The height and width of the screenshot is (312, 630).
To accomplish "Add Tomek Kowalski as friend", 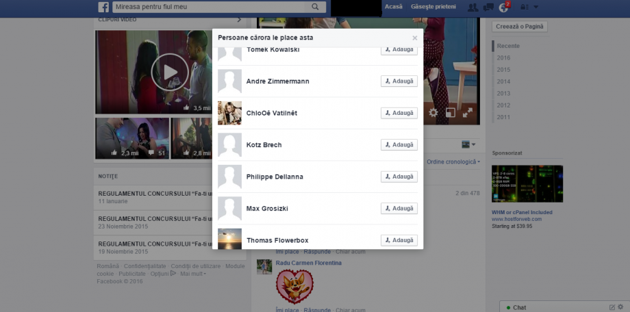I will click(399, 51).
